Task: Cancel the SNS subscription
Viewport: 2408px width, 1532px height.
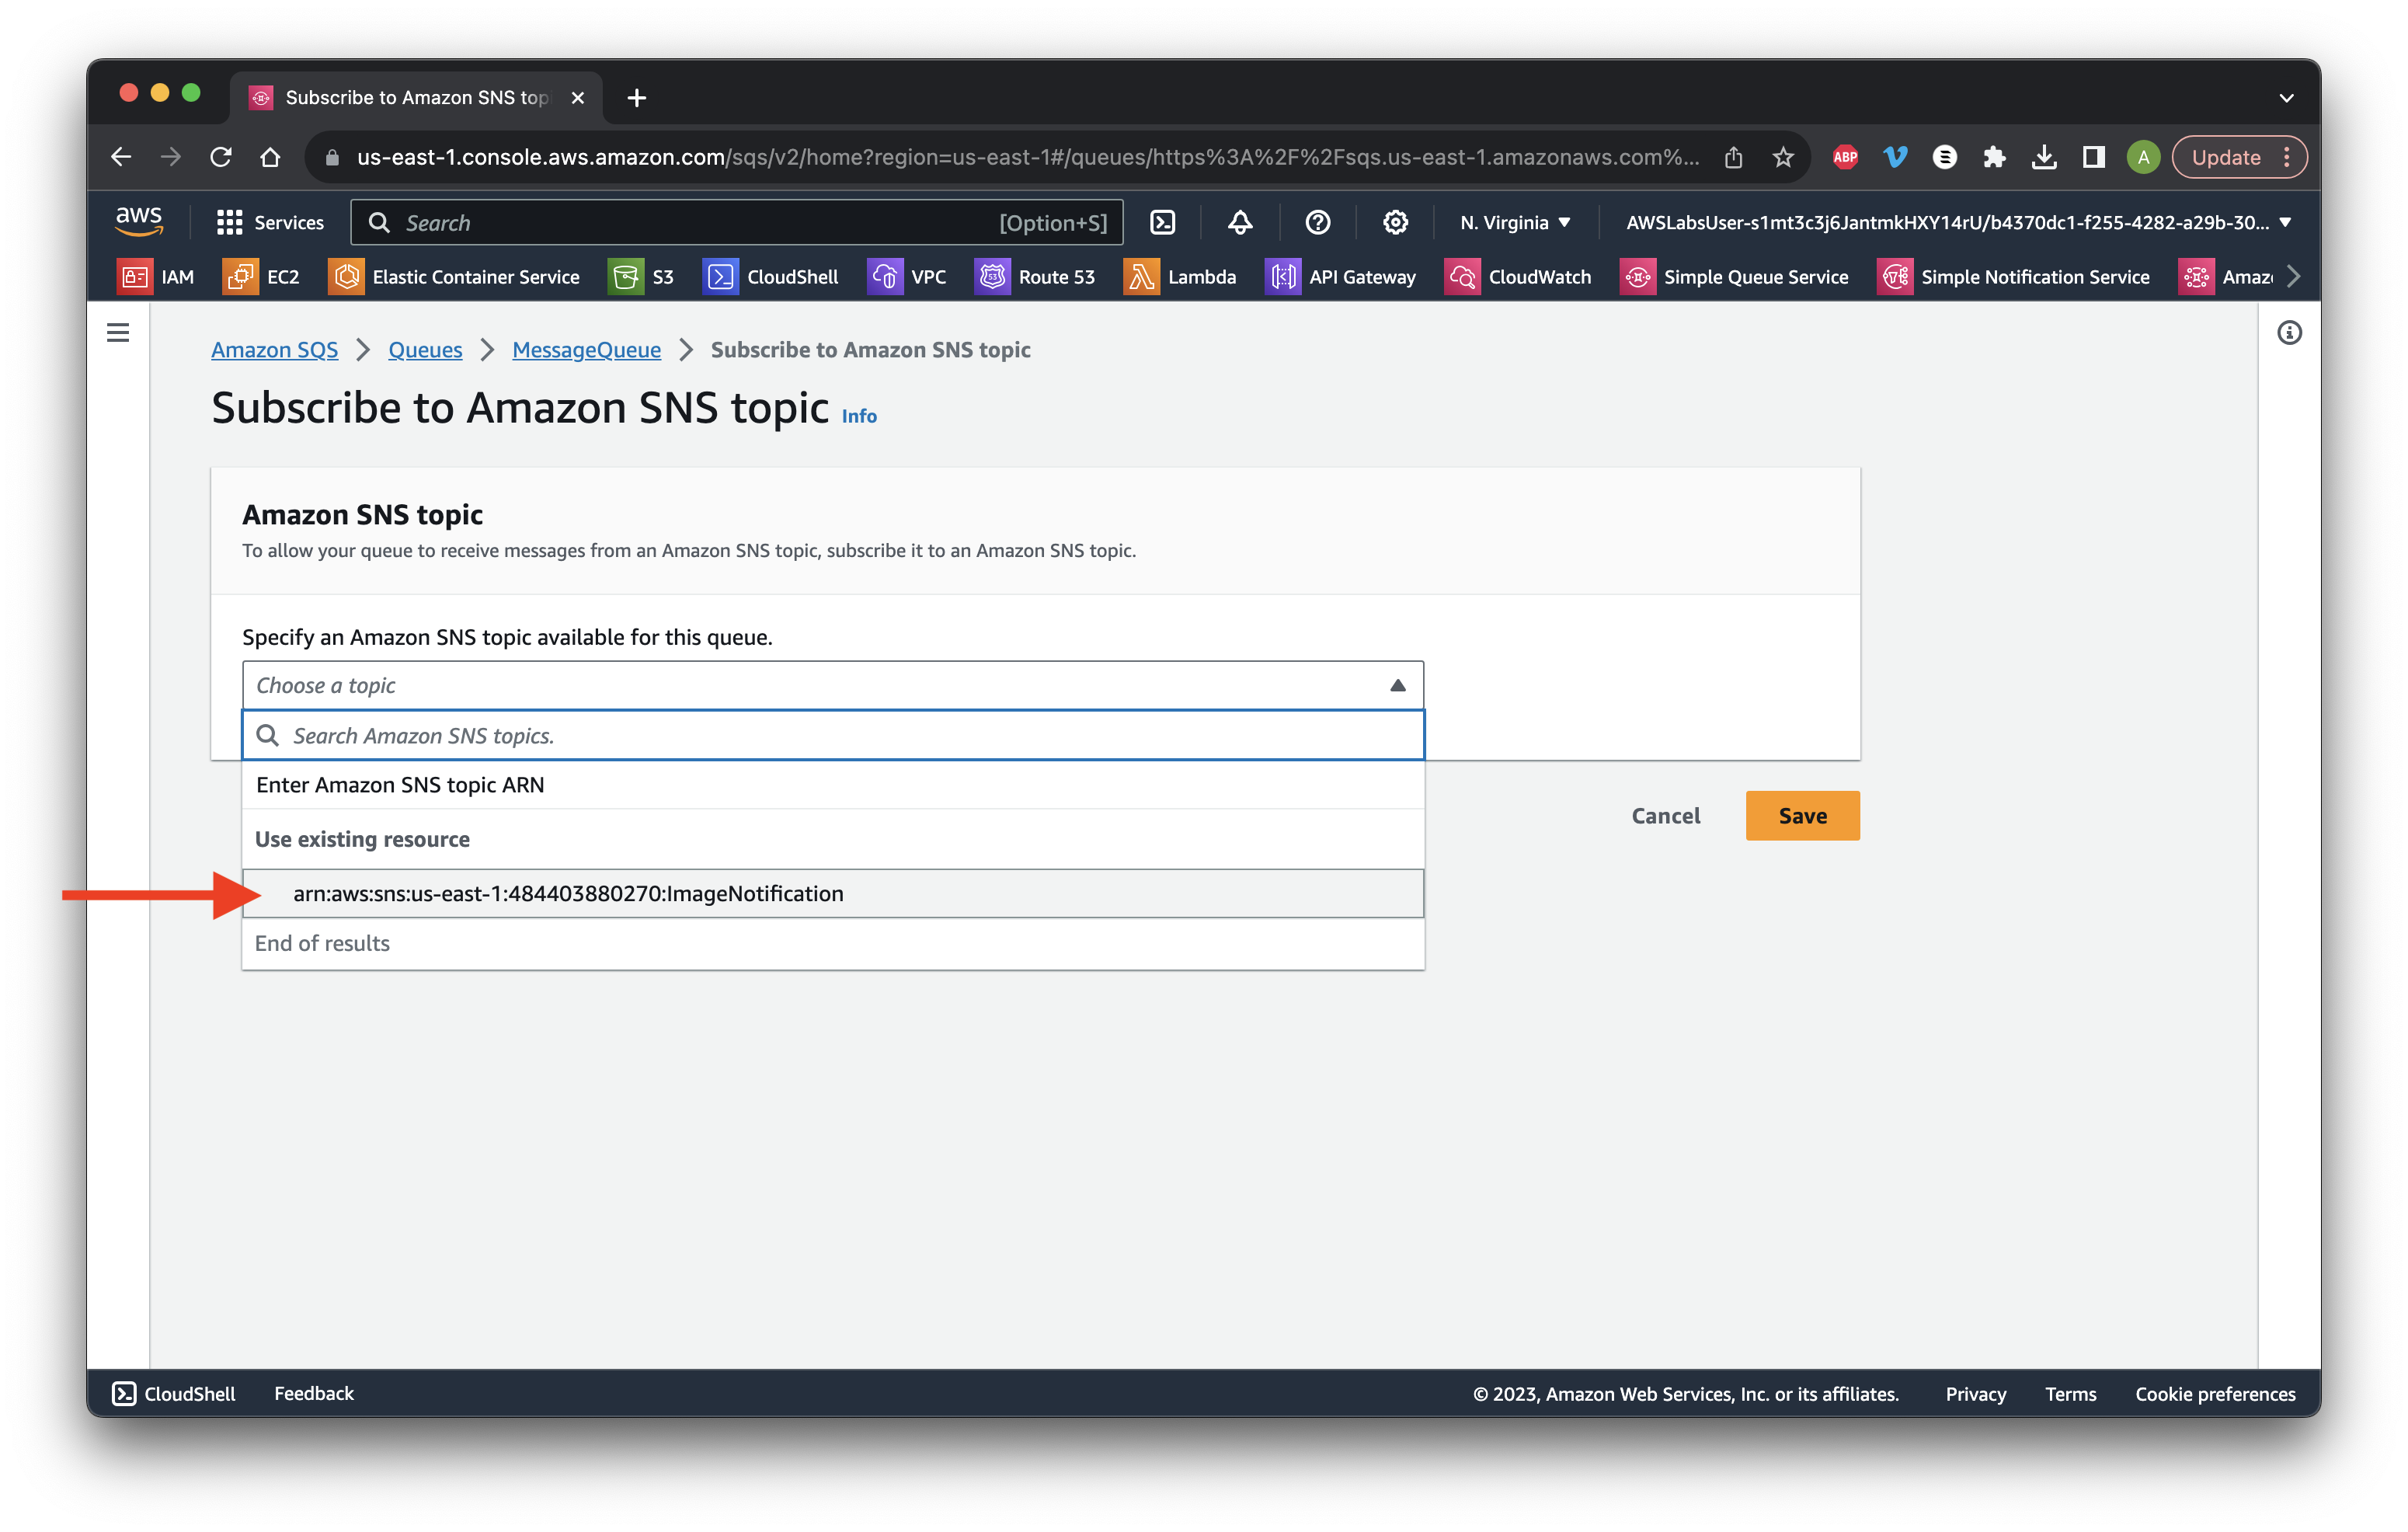Action: pos(1665,815)
